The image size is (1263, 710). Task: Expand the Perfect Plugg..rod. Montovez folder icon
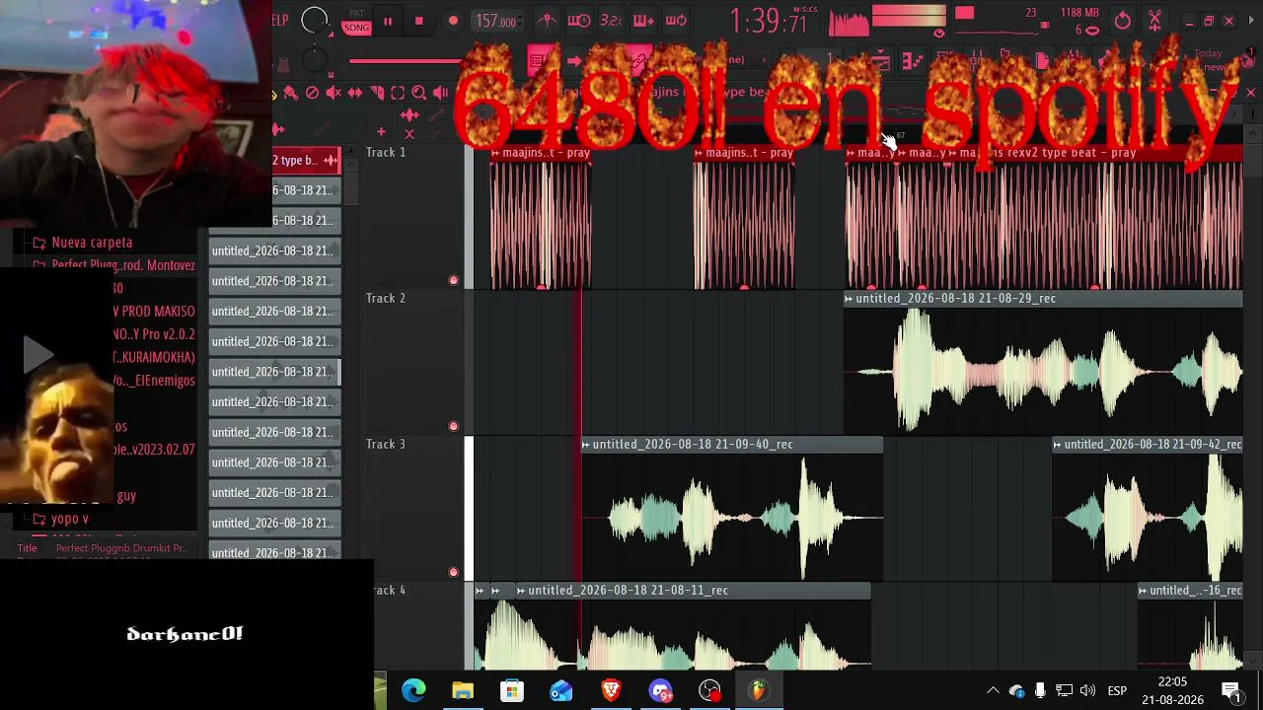[39, 265]
